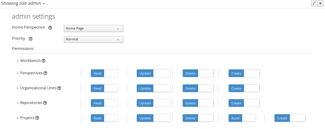Expand the Repositories permissions section
This screenshot has height=129, width=325.
[18, 103]
